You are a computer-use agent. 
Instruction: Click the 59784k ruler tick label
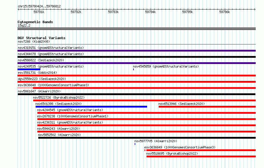pos(150,12)
